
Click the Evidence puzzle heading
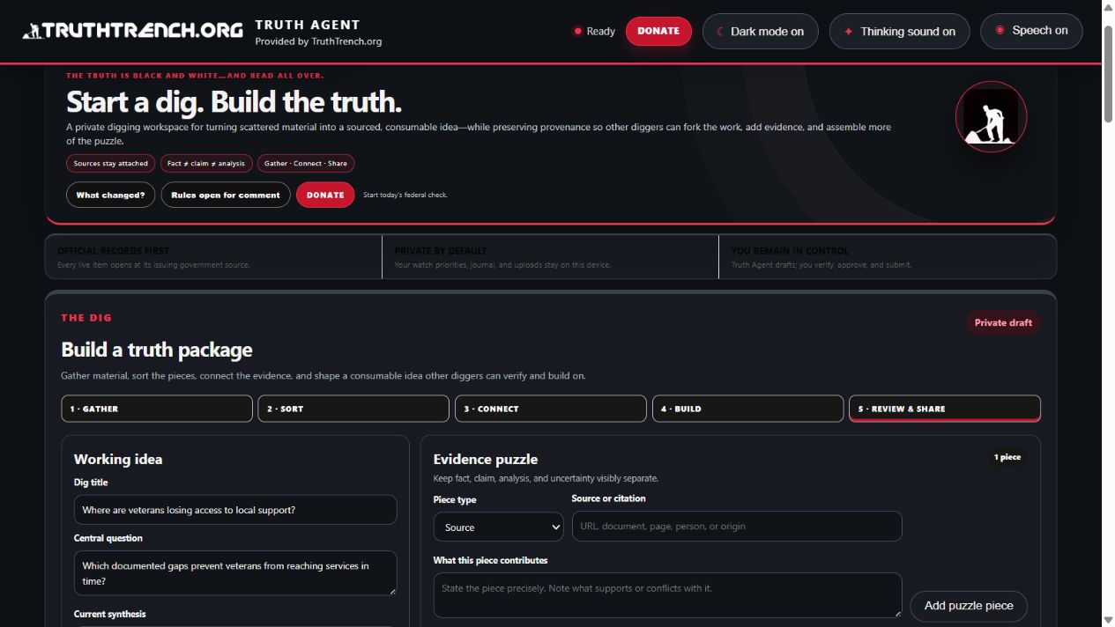pos(485,459)
